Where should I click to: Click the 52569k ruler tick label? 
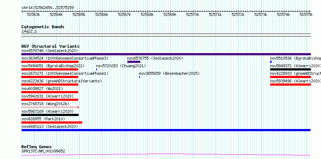pyautogui.click(x=170, y=14)
